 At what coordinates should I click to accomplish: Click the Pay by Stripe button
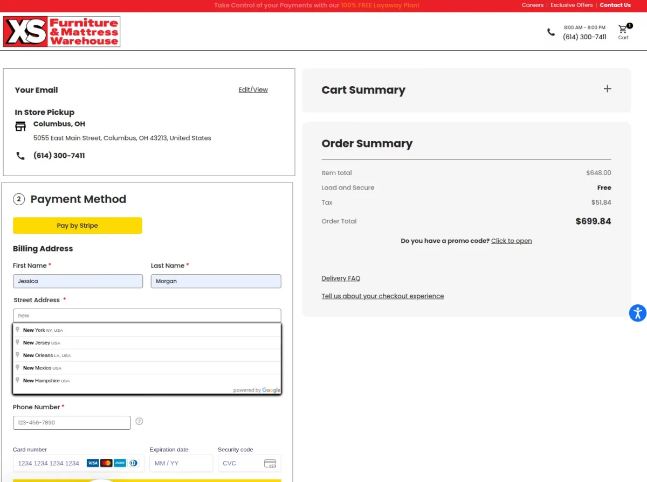pos(77,225)
